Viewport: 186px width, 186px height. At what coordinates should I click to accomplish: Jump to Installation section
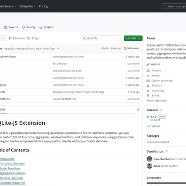click(7, 159)
